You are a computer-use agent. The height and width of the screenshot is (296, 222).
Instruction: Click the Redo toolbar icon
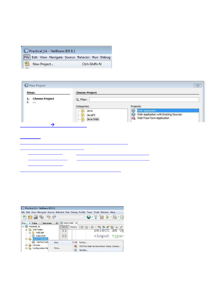pyautogui.click(x=54, y=217)
